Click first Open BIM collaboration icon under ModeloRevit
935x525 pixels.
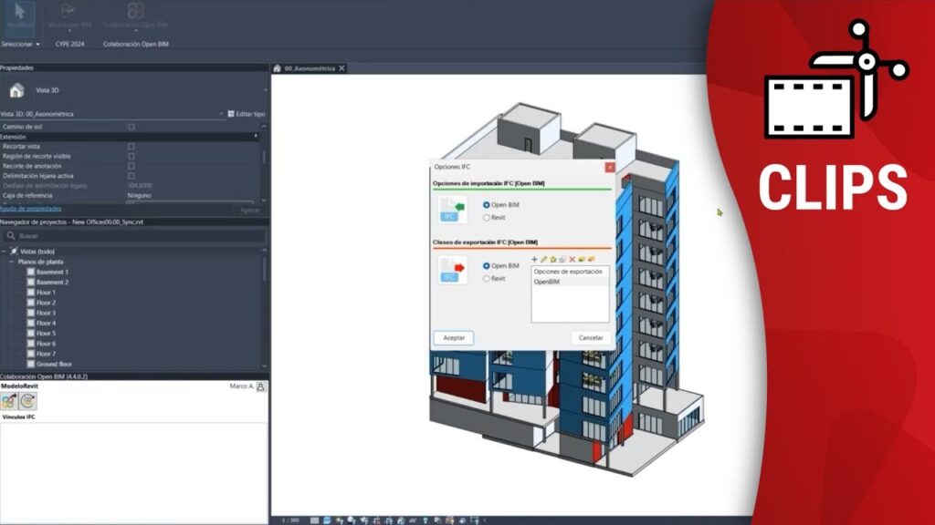tap(9, 401)
